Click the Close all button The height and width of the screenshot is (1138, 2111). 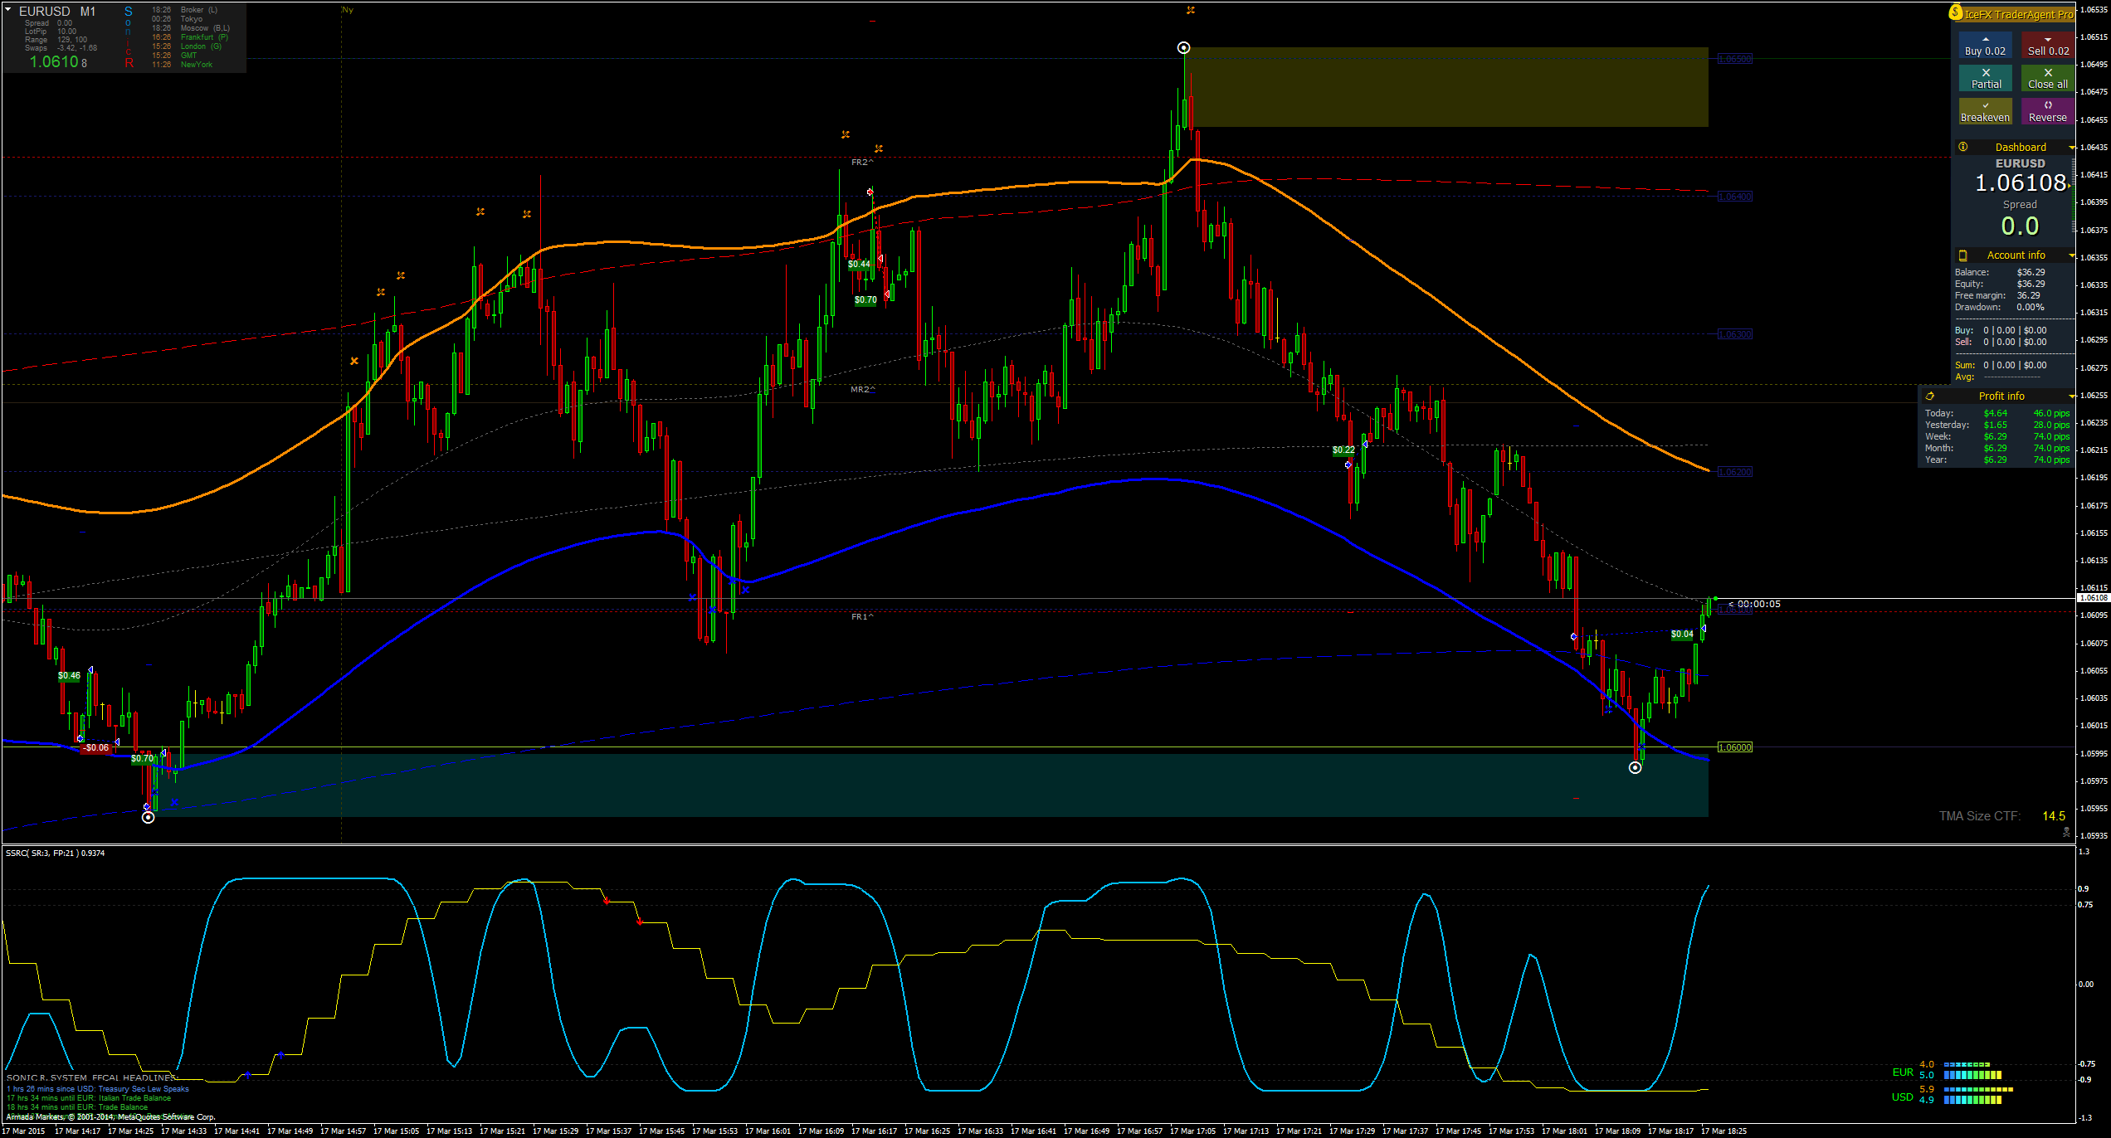coord(2048,79)
